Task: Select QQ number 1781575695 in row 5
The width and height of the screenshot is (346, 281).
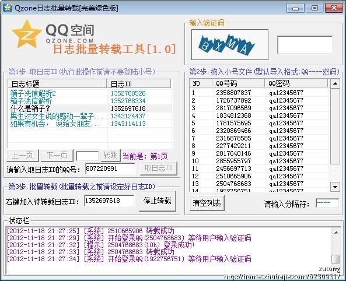Action: pyautogui.click(x=233, y=123)
